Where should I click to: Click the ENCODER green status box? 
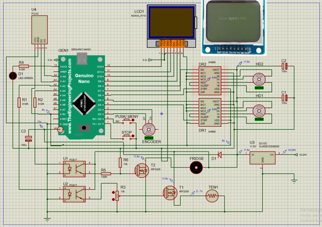point(149,138)
